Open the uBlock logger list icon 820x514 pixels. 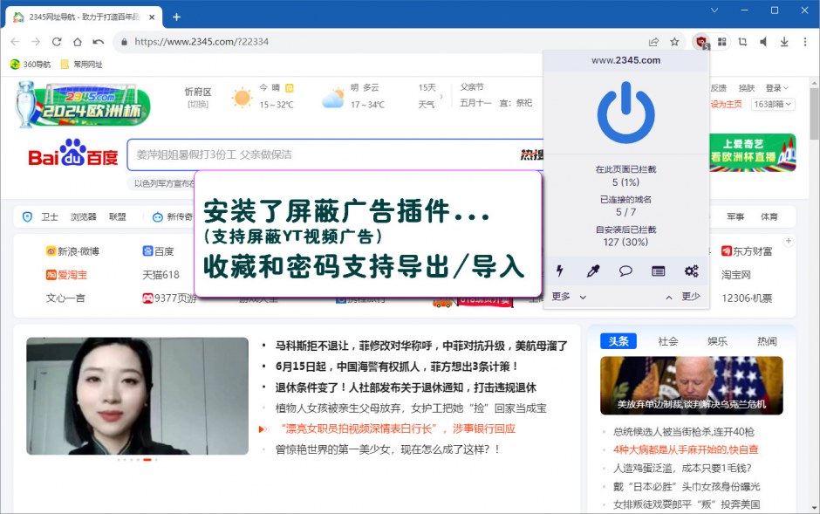[x=659, y=271]
